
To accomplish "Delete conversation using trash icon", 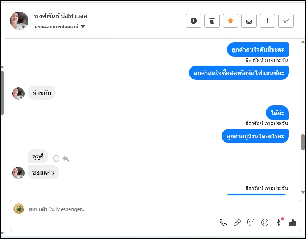I will (212, 21).
